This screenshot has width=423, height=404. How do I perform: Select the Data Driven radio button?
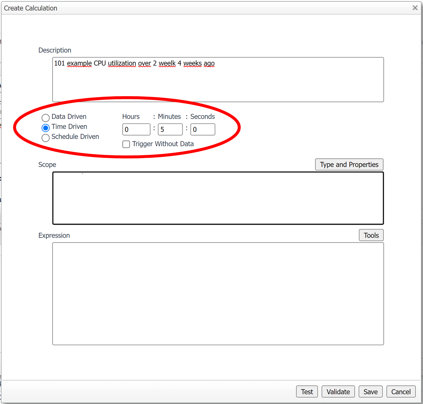pos(45,118)
